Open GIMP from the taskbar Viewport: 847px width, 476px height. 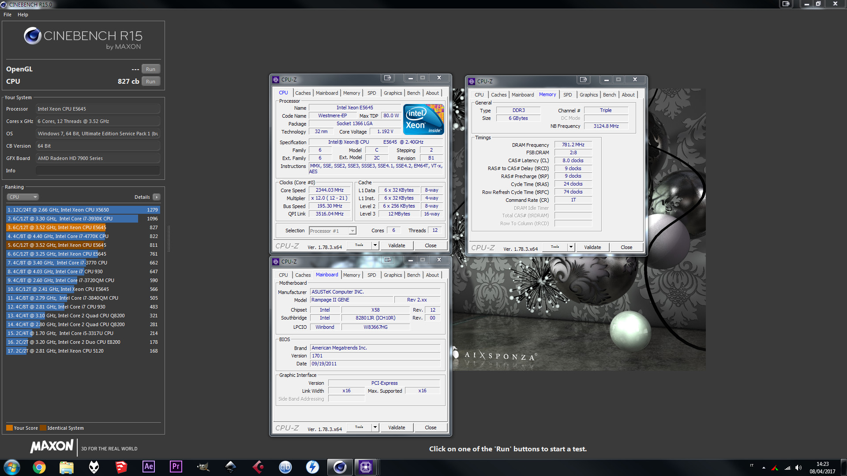[203, 467]
